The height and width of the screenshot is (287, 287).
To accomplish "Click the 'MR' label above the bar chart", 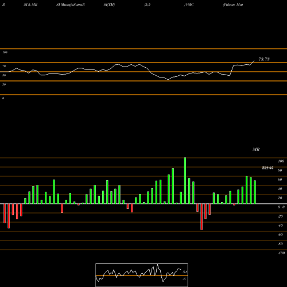I will pyautogui.click(x=256, y=149).
